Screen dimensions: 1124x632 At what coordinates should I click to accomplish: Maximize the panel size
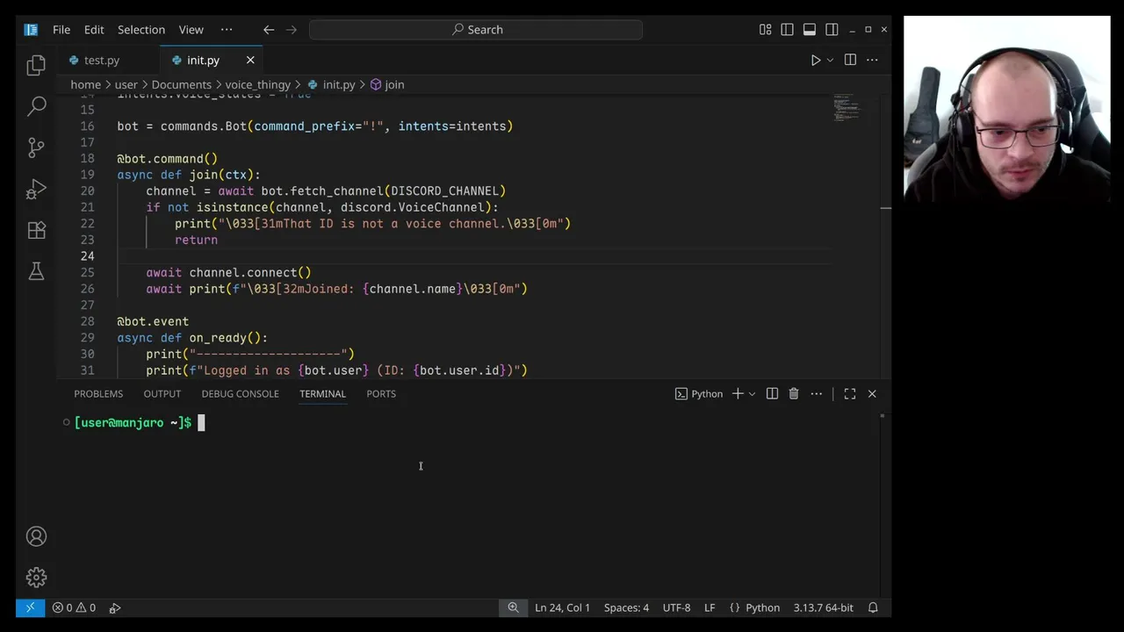850,393
